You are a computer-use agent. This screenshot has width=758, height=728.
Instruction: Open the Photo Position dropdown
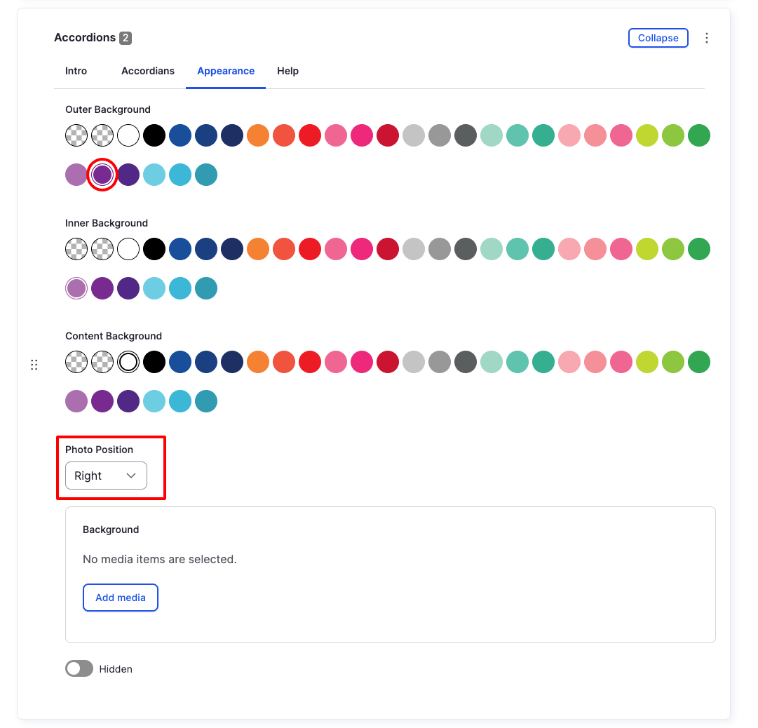(x=106, y=476)
